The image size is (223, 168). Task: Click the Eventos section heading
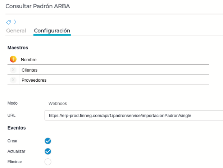[x=17, y=128]
